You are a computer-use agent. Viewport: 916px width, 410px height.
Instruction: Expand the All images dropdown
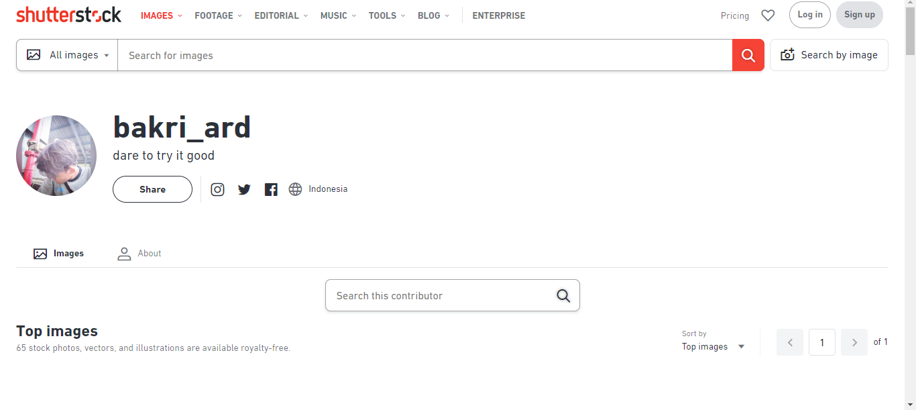[x=68, y=55]
